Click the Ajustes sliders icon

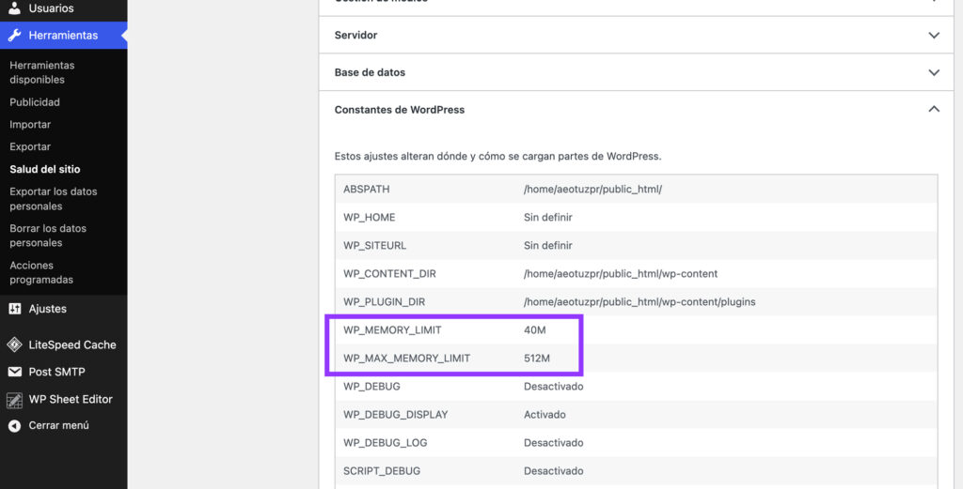pos(14,309)
